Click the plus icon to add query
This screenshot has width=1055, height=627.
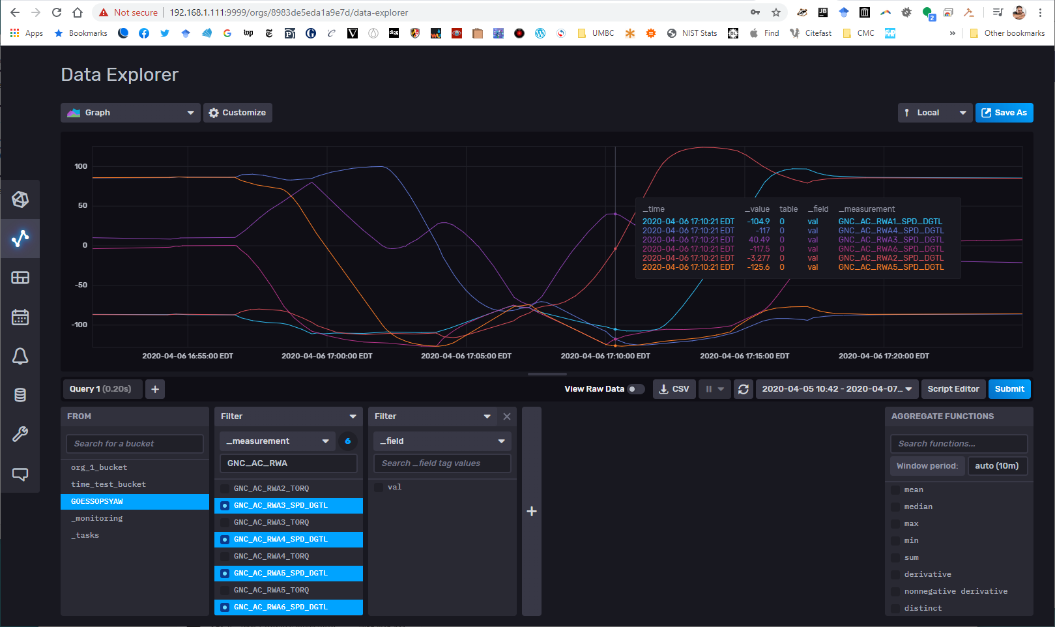[x=155, y=389]
